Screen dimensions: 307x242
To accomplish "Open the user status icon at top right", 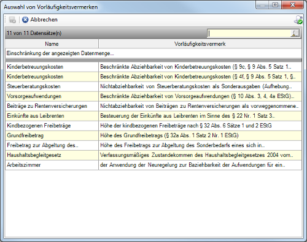I will [298, 20].
